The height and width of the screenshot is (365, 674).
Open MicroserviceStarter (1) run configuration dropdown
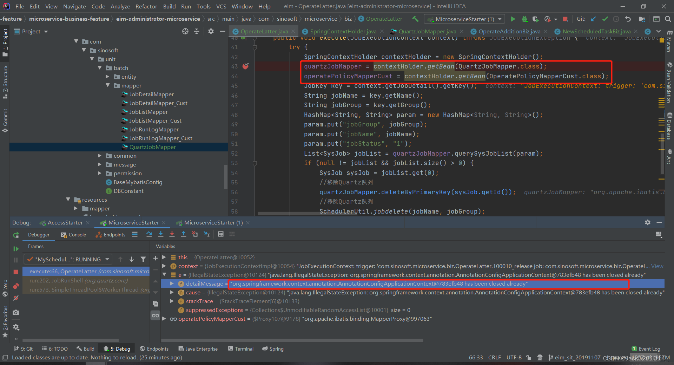(464, 19)
